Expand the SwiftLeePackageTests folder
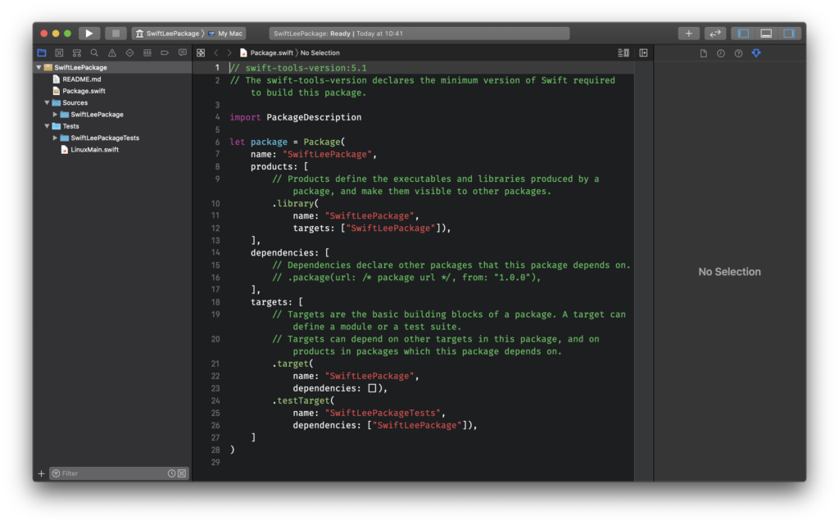 [55, 138]
